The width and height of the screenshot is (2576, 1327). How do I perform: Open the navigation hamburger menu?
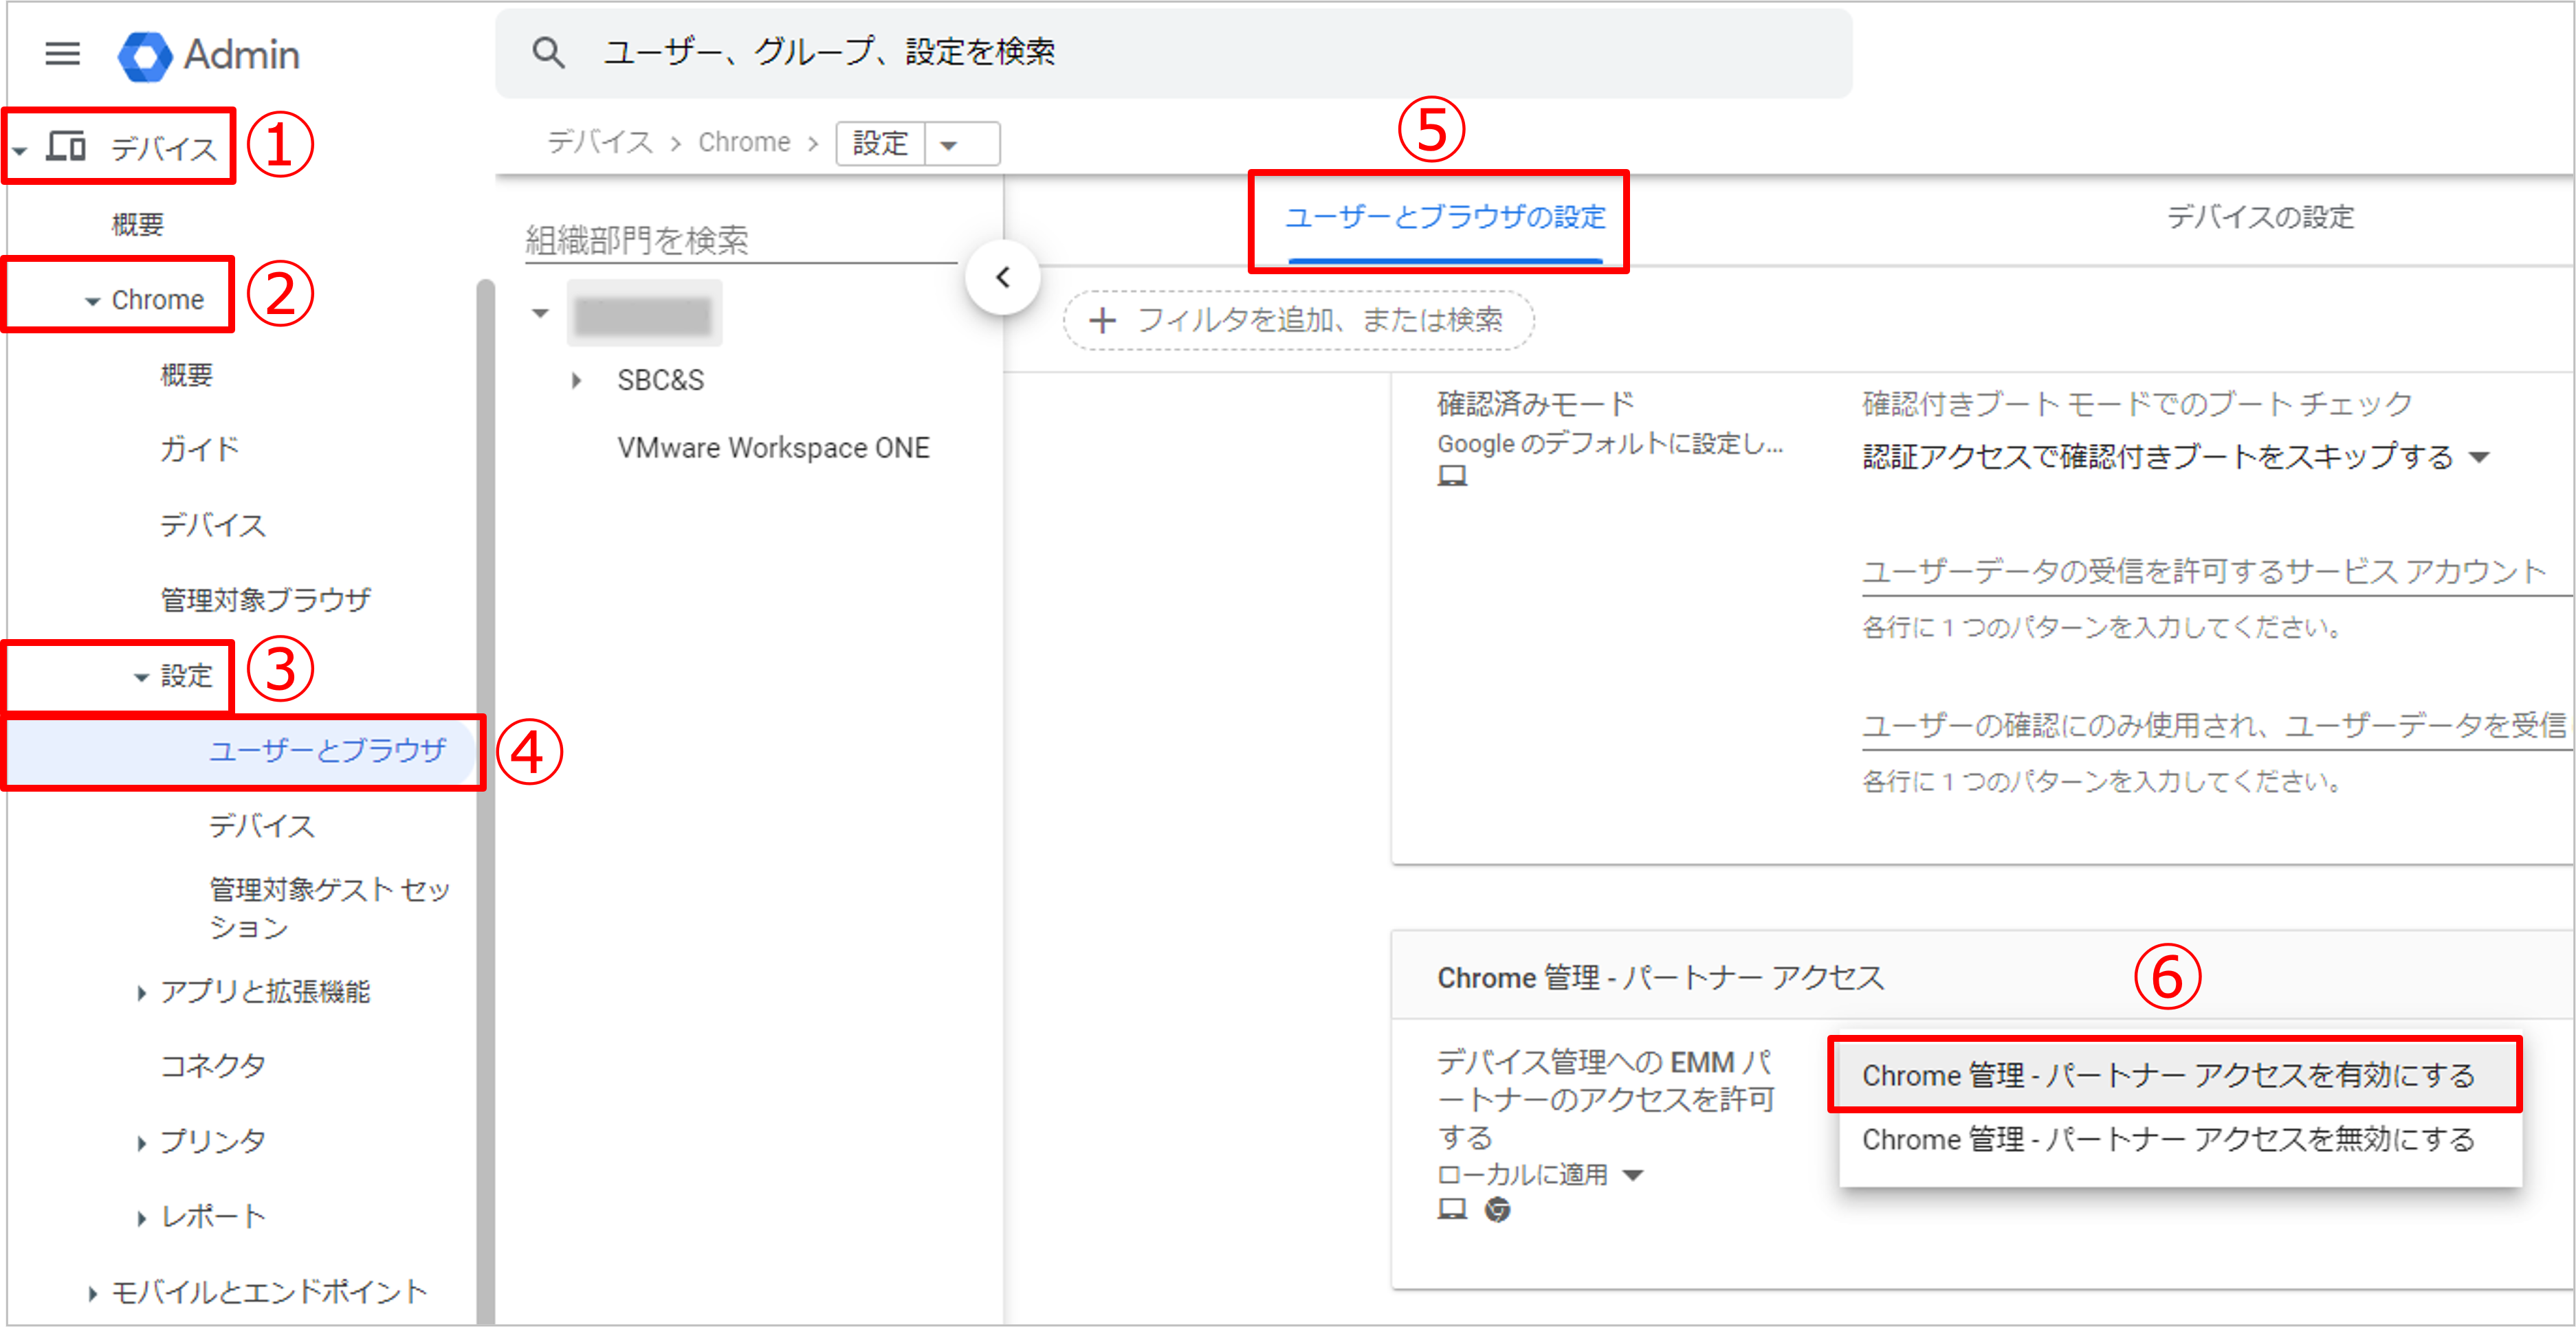pyautogui.click(x=62, y=55)
